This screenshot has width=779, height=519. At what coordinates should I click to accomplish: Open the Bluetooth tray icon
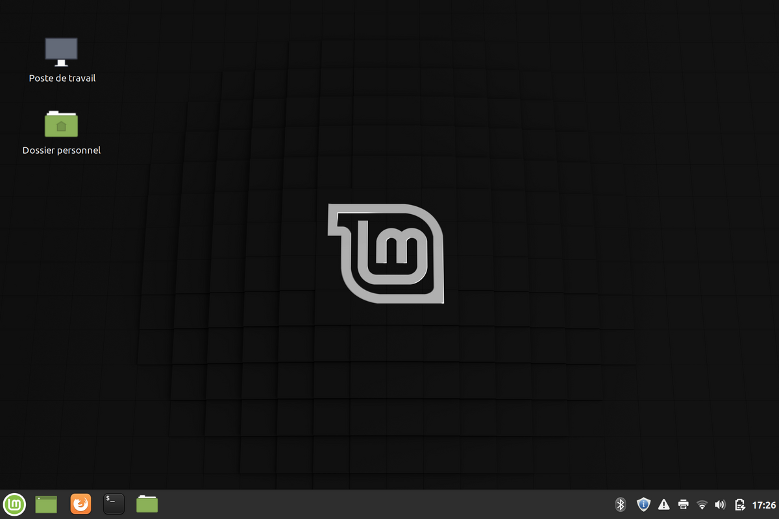pos(620,504)
